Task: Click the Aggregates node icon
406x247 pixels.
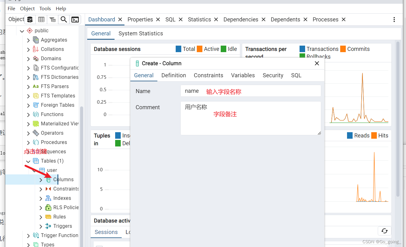Action: 36,40
